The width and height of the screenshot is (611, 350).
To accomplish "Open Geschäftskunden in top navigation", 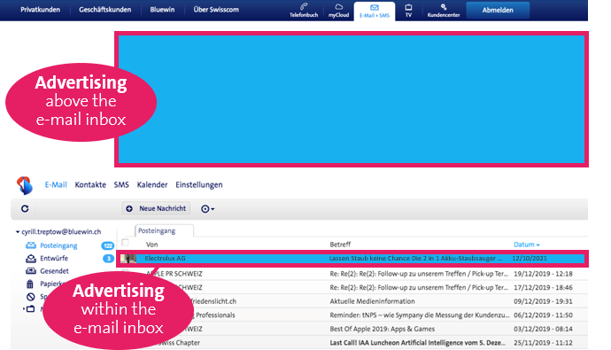I will coord(104,10).
